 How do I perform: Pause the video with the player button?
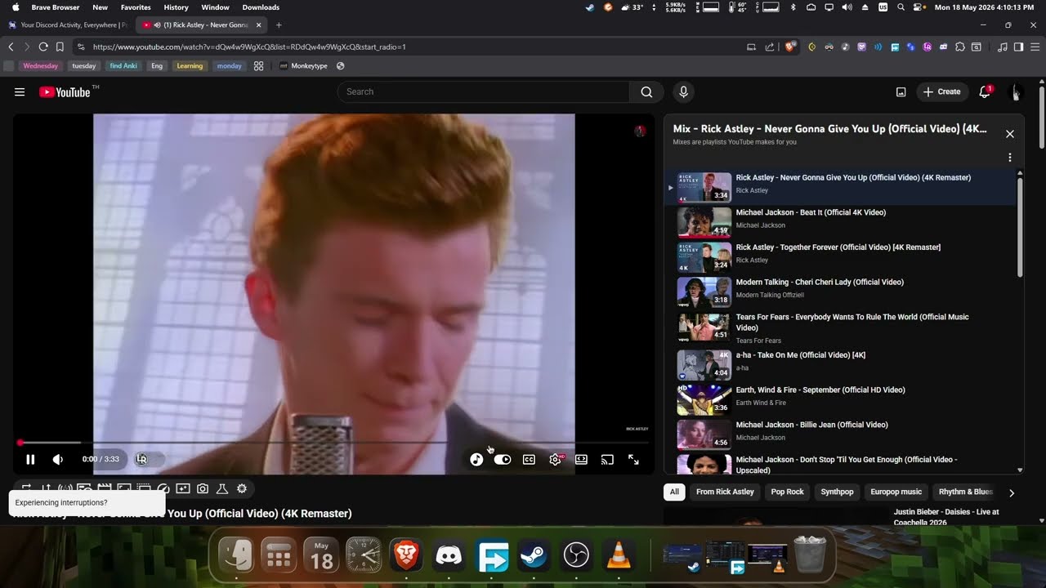pyautogui.click(x=30, y=460)
